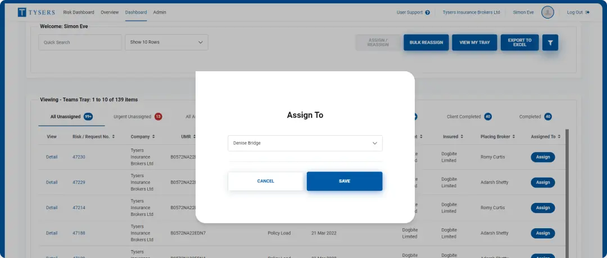Image resolution: width=607 pixels, height=258 pixels.
Task: Switch to the Urgent Unassigned tab
Action: point(138,117)
